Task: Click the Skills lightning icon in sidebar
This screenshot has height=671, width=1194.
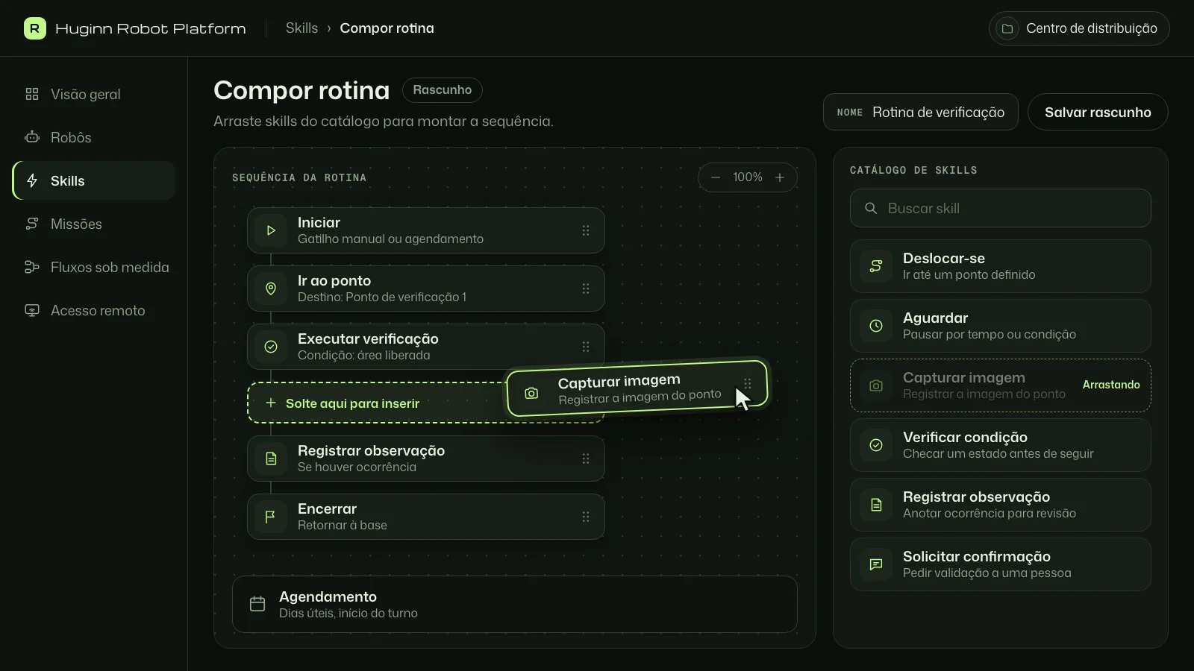Action: coord(32,180)
